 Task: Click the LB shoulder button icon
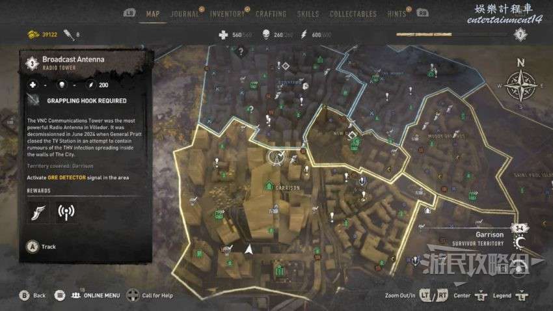coord(129,13)
